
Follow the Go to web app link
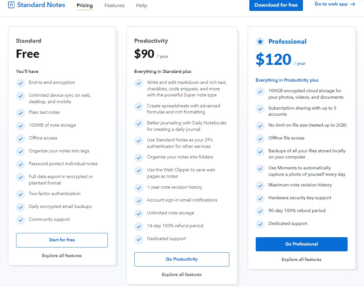click(x=334, y=4)
